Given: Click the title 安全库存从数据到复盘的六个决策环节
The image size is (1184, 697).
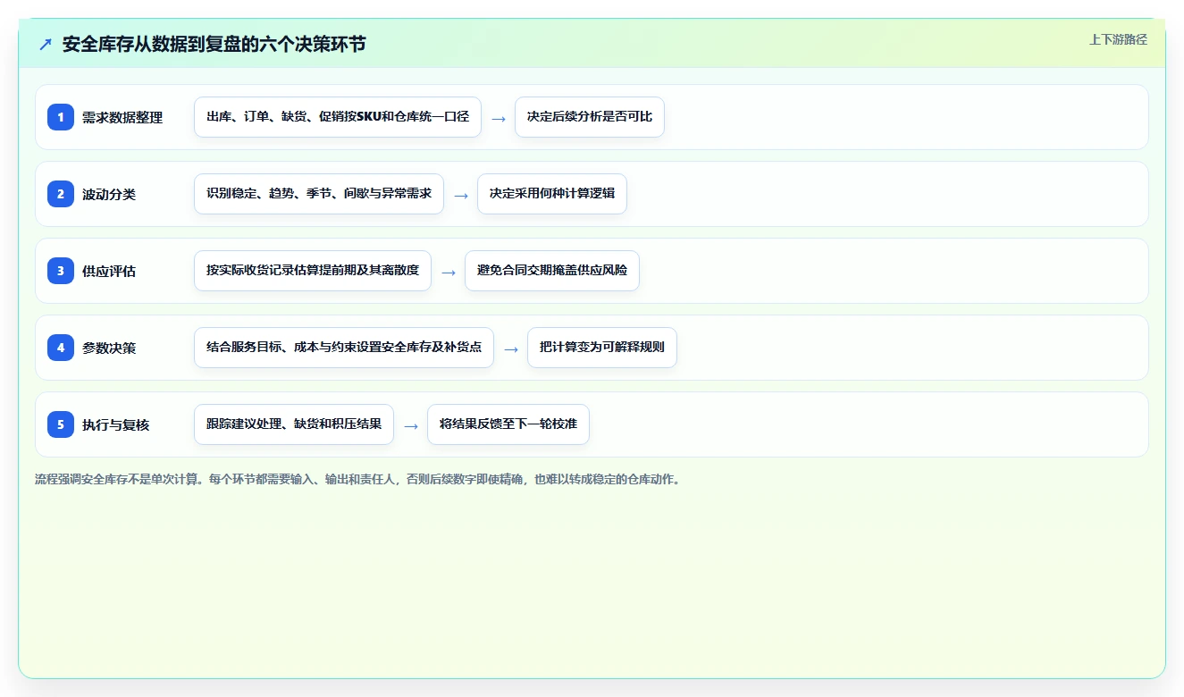Looking at the screenshot, I should [214, 44].
